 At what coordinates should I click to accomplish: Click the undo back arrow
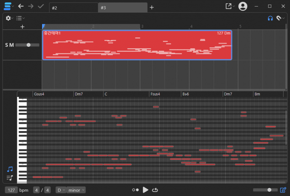click(21, 6)
